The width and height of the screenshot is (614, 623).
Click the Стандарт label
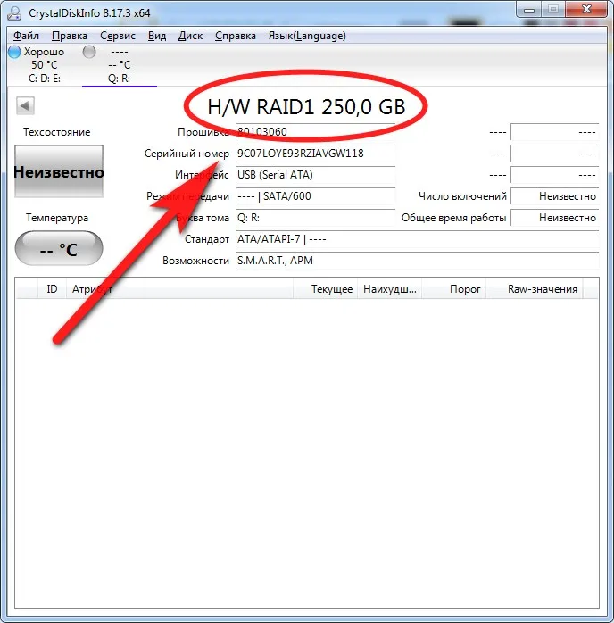tap(207, 239)
